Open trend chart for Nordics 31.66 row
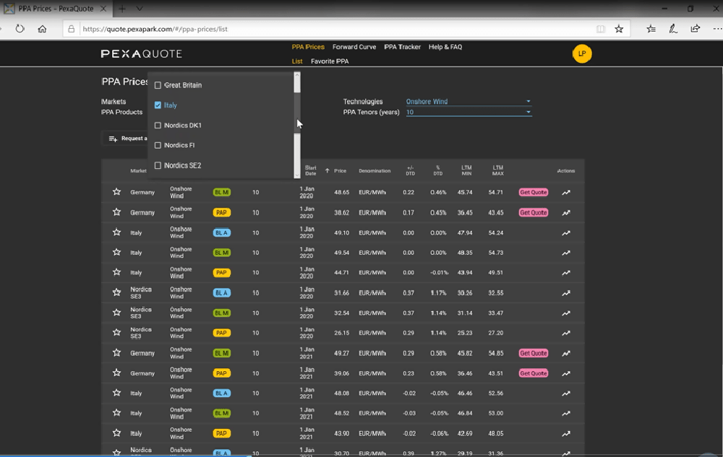Image resolution: width=723 pixels, height=457 pixels. coord(566,293)
